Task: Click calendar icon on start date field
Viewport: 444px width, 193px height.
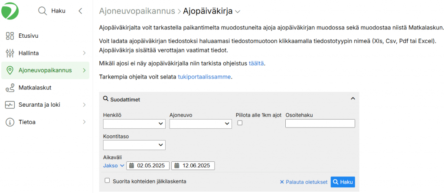Action: pyautogui.click(x=132, y=166)
